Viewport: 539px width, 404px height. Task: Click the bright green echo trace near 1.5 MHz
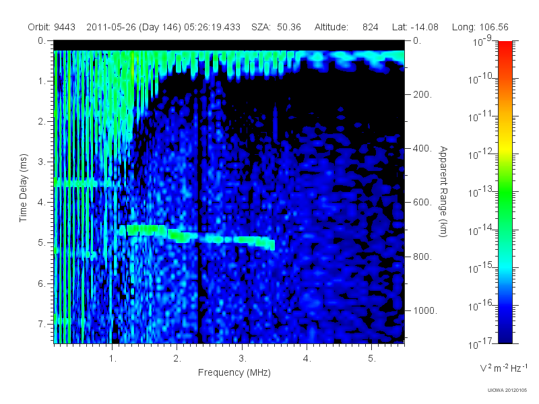coord(146,230)
